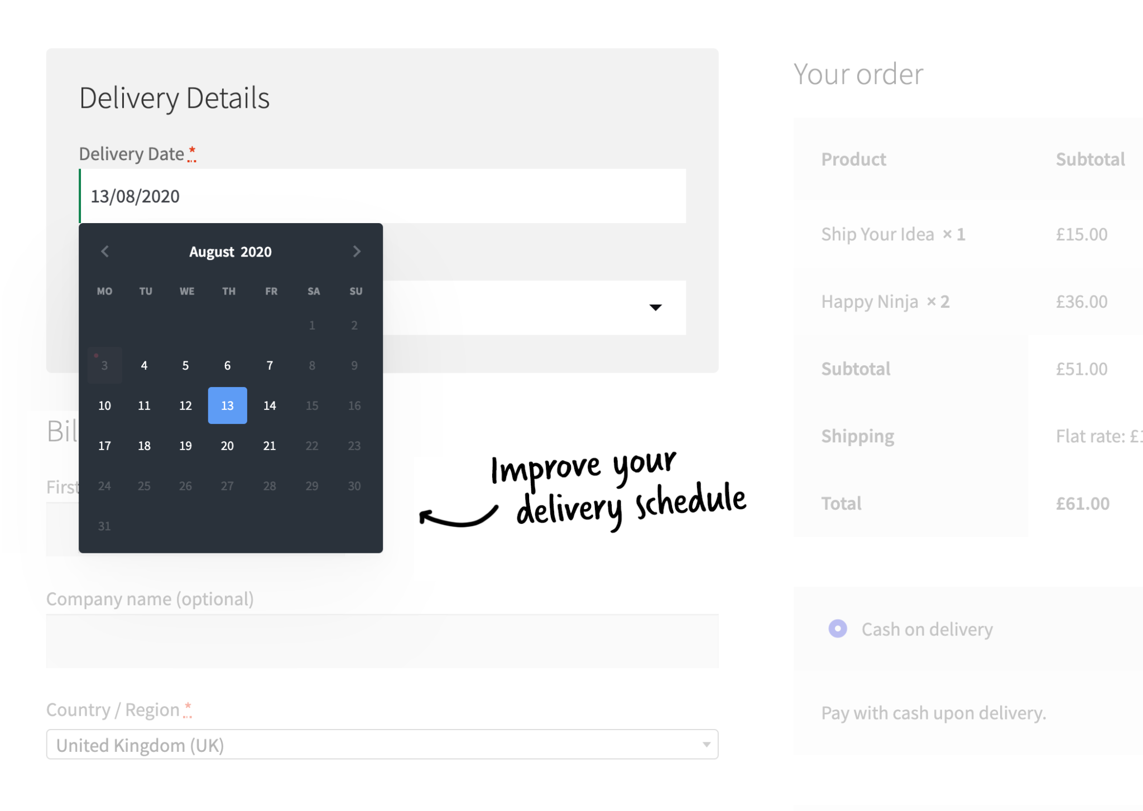
Task: Select the currently highlighted date 13
Action: 227,405
